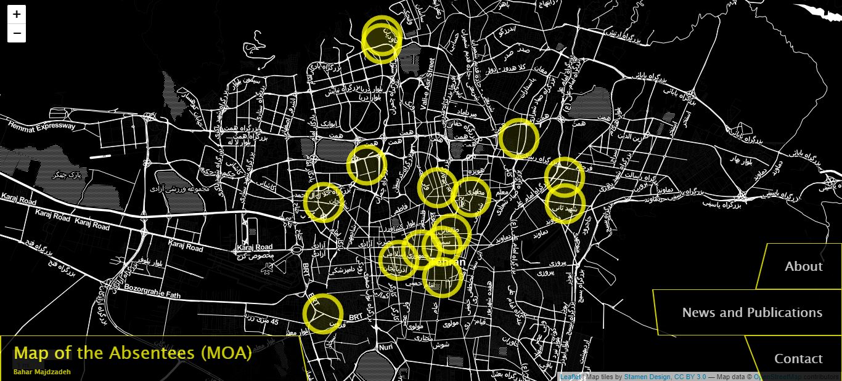Viewport: 842px width, 381px height.
Task: Select yellow marker over طالقانی label
Action: click(x=452, y=233)
